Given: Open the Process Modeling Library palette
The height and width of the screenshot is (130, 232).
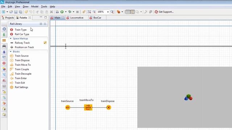Looking at the screenshot, I should (4, 29).
